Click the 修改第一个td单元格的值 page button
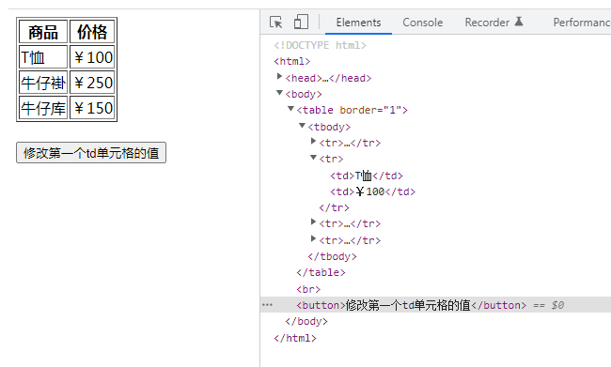 tap(91, 153)
